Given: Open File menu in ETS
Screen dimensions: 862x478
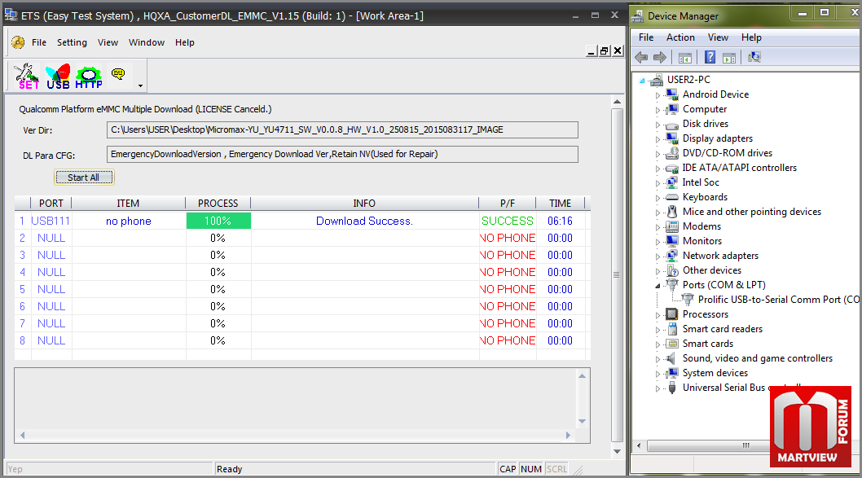Looking at the screenshot, I should [x=39, y=42].
